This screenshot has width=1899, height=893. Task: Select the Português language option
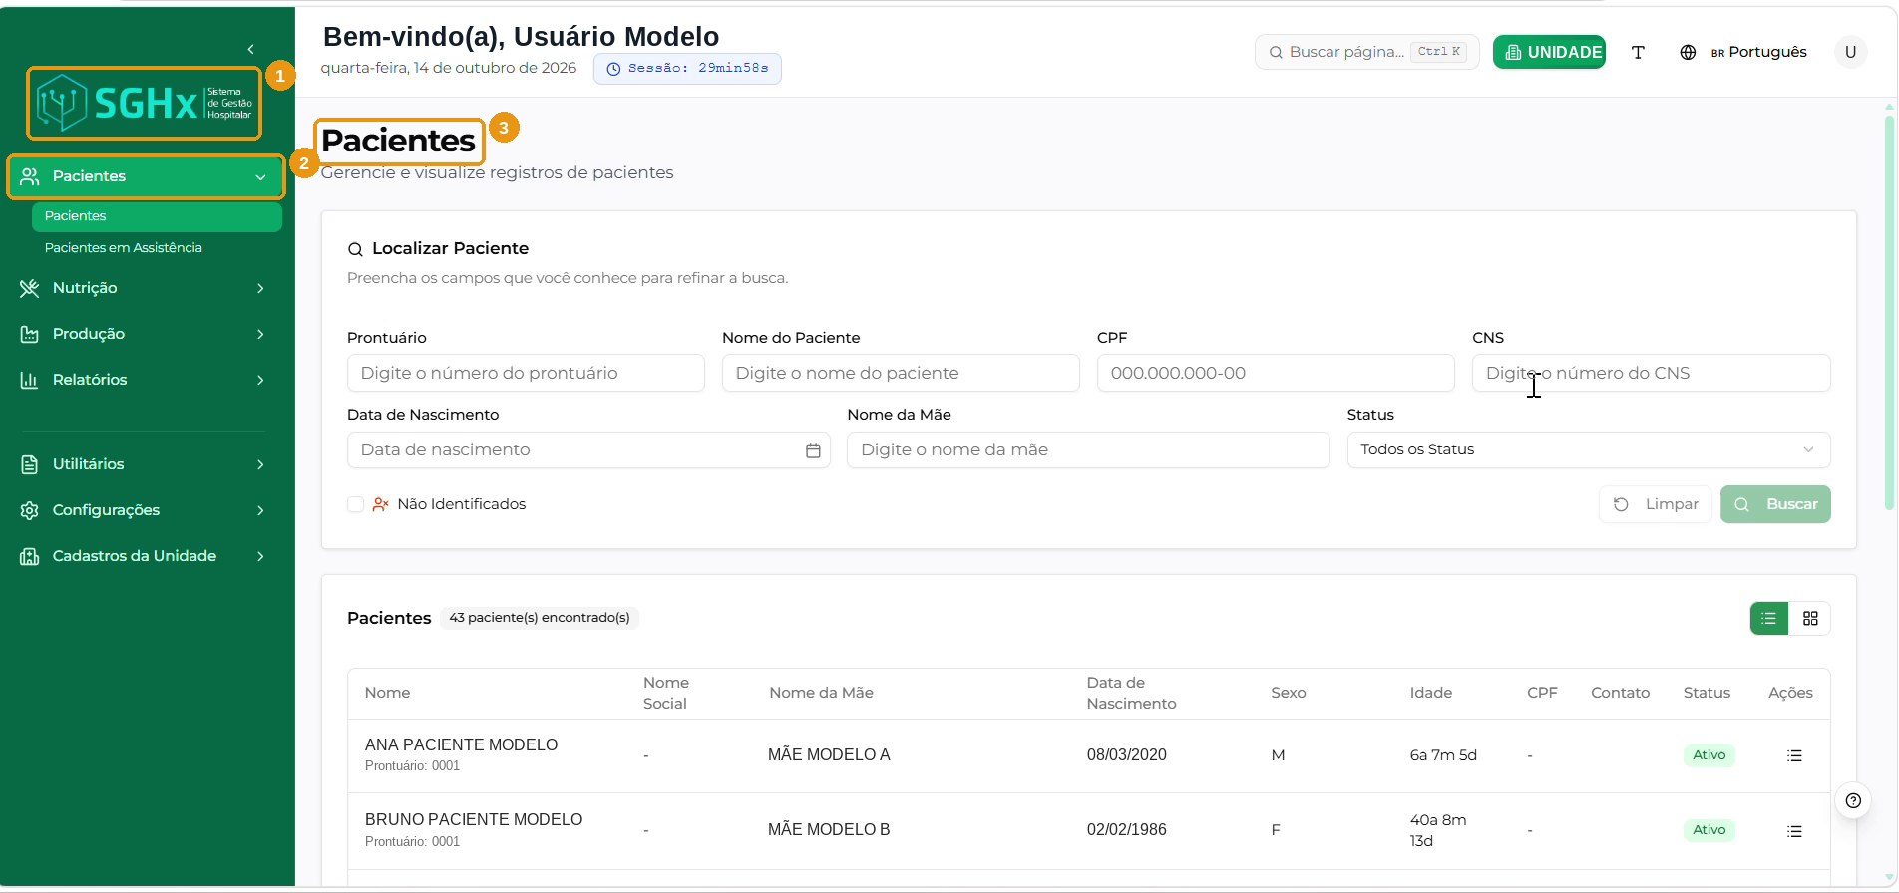coord(1758,52)
